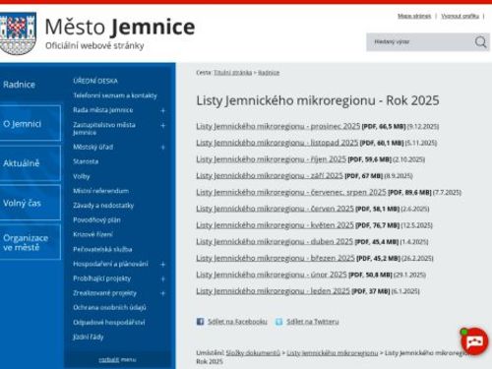Viewport: 492px width, 369px height.
Task: Click Radnice breadcrumb link
Action: 269,73
